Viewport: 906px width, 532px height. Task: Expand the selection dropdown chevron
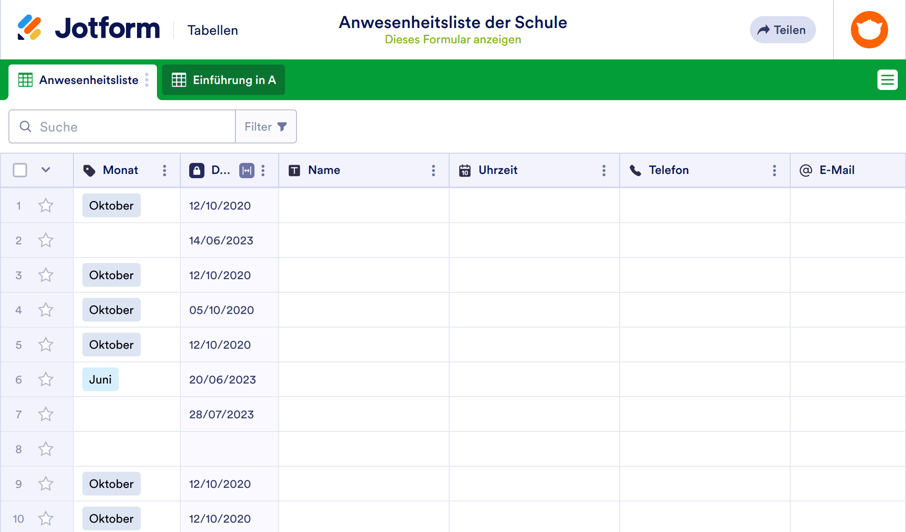pyautogui.click(x=46, y=170)
